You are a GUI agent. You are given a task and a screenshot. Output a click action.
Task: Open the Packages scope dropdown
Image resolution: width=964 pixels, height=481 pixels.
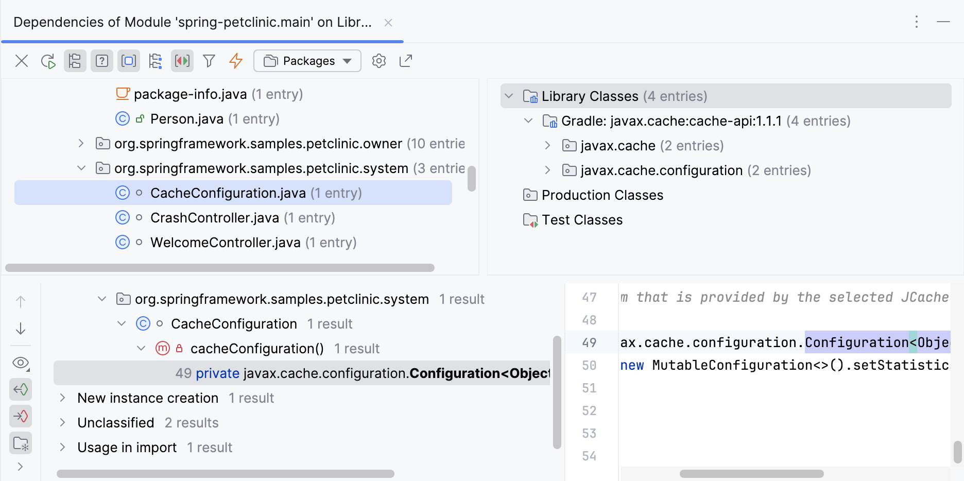pos(307,61)
